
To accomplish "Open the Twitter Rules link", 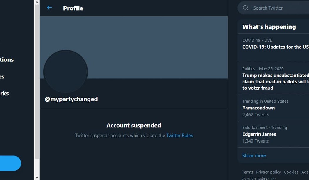I will pyautogui.click(x=179, y=136).
